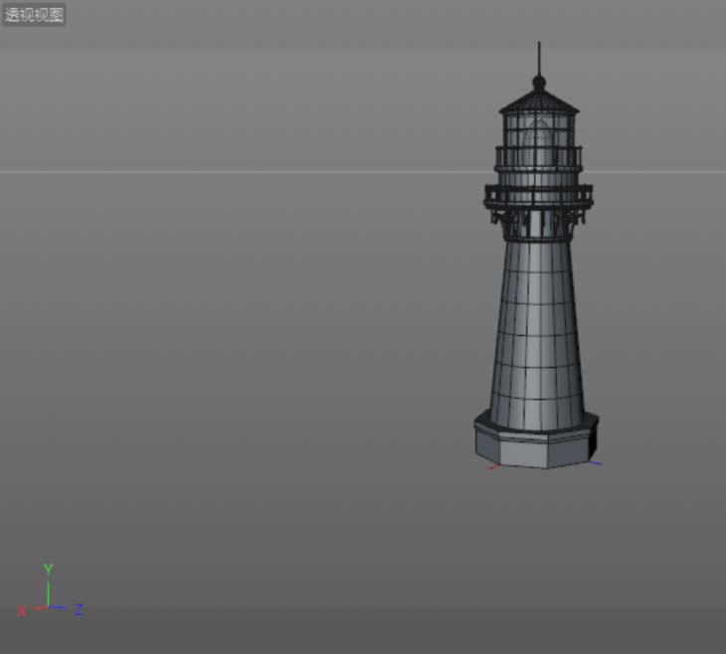Click the green Y letter in axis gizmo
This screenshot has width=726, height=654.
(x=48, y=570)
